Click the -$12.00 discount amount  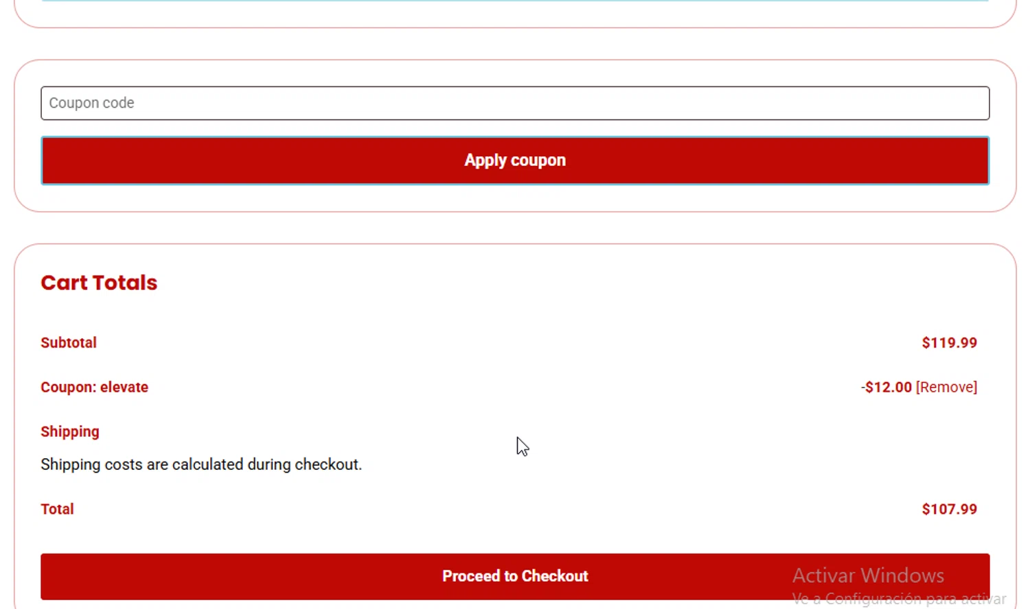[886, 387]
